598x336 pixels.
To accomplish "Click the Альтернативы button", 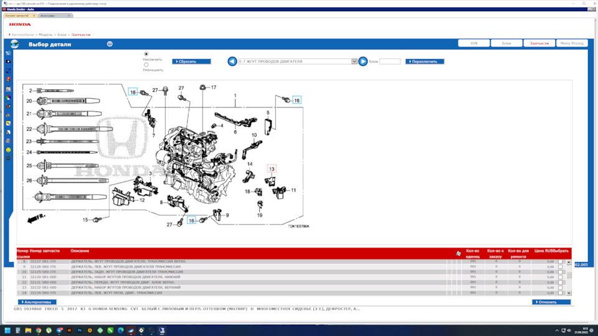I will pyautogui.click(x=37, y=302).
